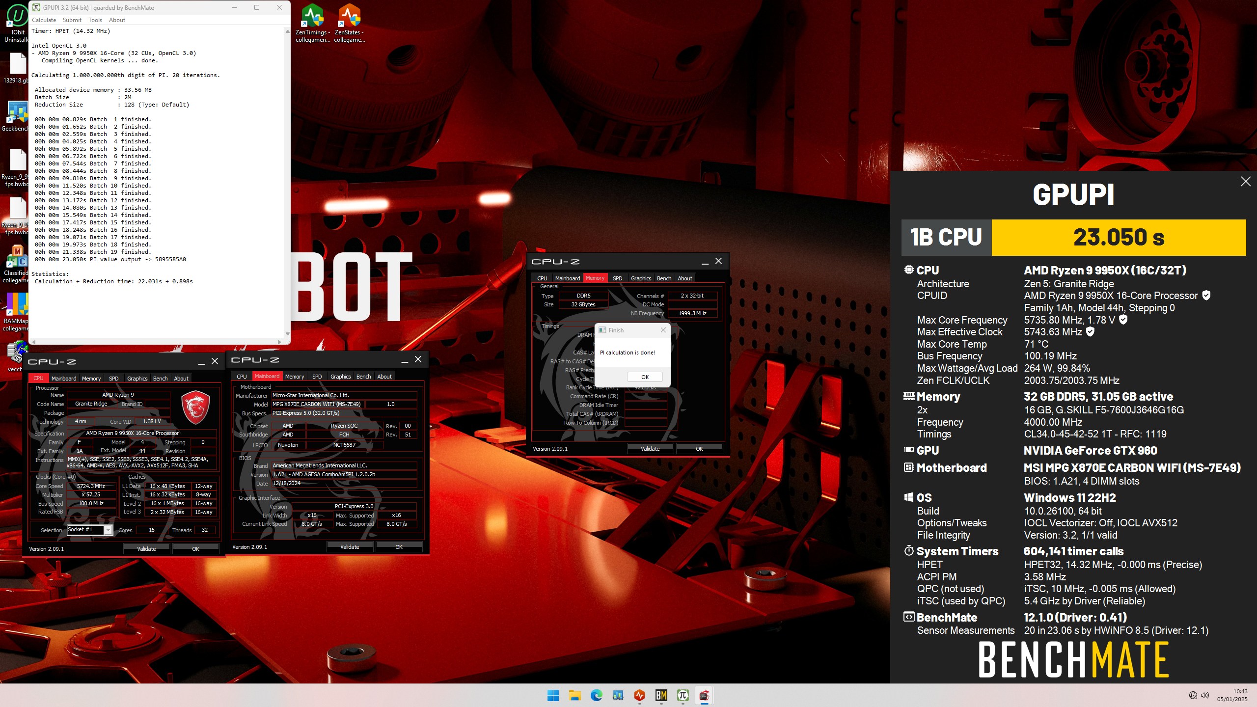Open the monitor app taskbar icon
The height and width of the screenshot is (707, 1257).
tap(618, 695)
